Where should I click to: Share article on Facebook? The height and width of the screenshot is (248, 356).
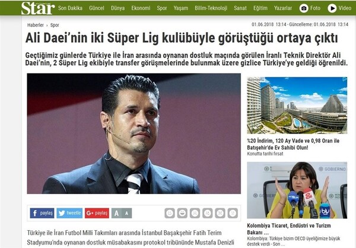[42, 213]
